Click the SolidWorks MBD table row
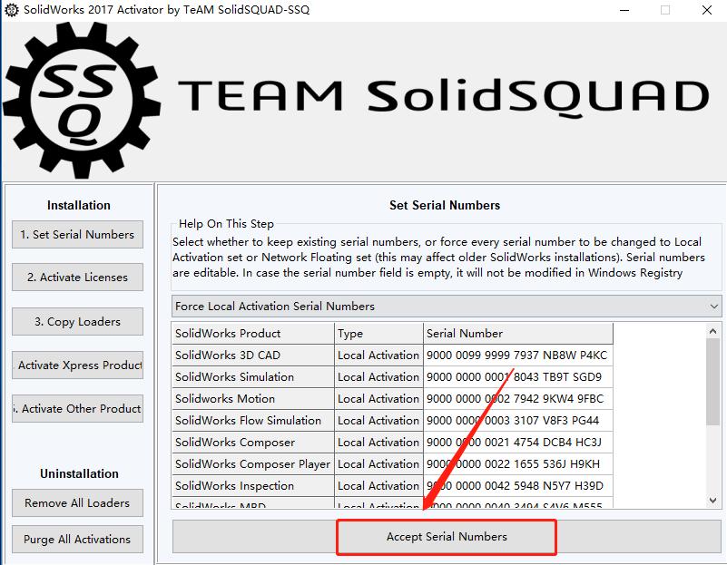 [x=363, y=505]
